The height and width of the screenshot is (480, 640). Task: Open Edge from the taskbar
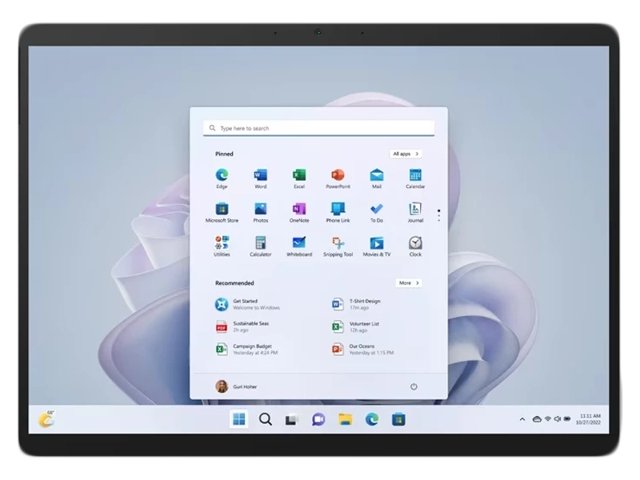372,419
